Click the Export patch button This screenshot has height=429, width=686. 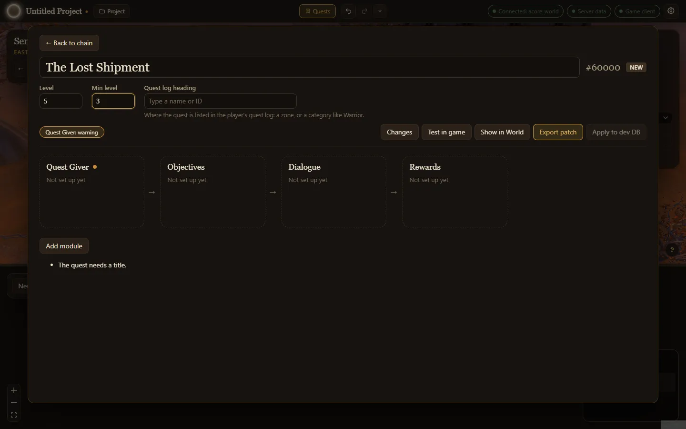point(558,132)
